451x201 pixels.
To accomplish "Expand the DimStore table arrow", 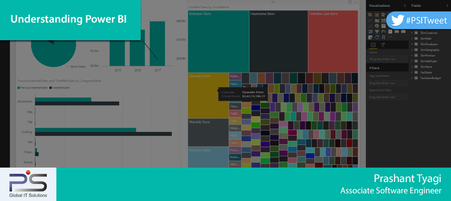I will pos(412,66).
